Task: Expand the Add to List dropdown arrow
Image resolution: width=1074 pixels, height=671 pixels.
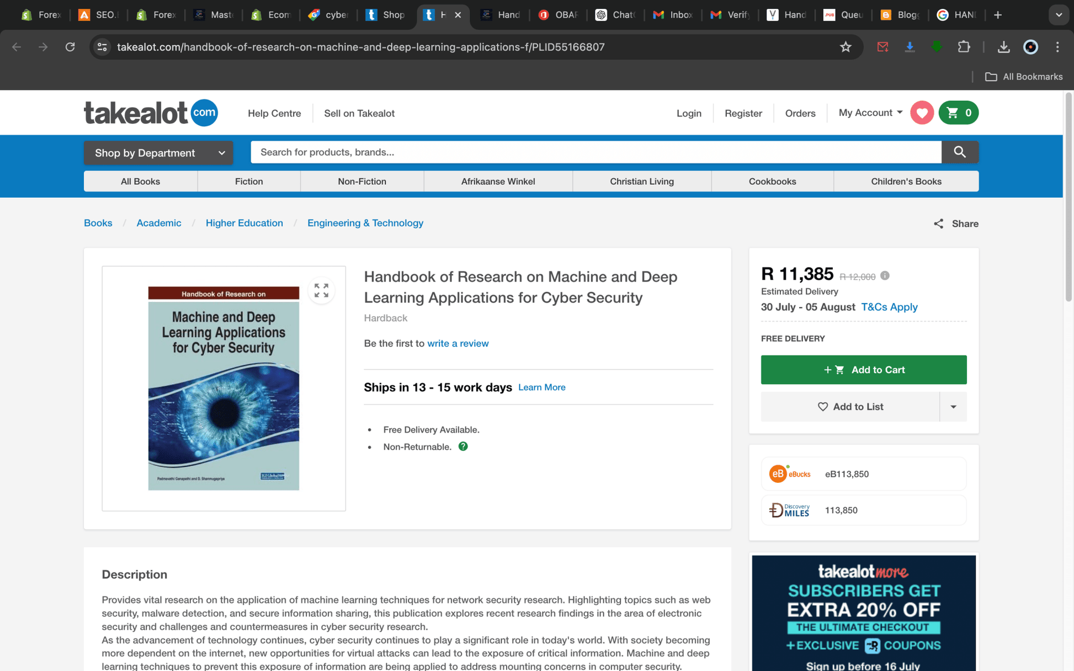Action: coord(953,407)
